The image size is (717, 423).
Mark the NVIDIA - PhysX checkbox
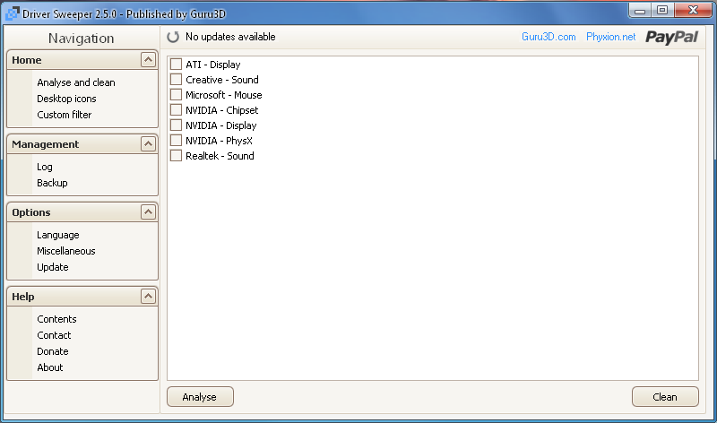tap(176, 140)
